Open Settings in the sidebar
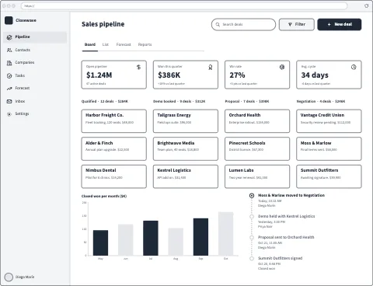Image resolution: width=373 pixels, height=286 pixels. click(35, 114)
